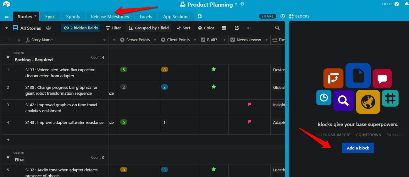
Task: Click the blue clock block icon
Action: point(324,98)
